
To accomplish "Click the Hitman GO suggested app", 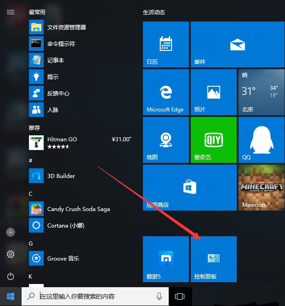I will [62, 143].
